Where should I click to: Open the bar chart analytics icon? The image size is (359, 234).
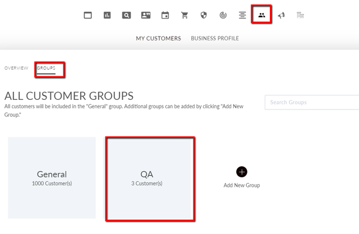click(x=107, y=15)
